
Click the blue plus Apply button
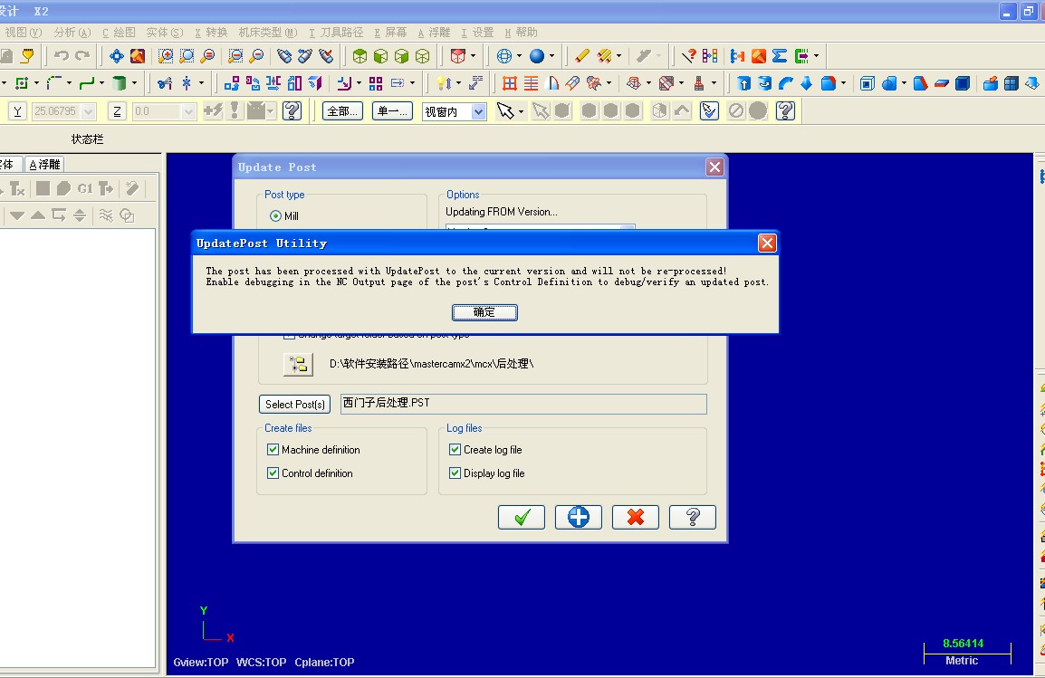pos(579,517)
